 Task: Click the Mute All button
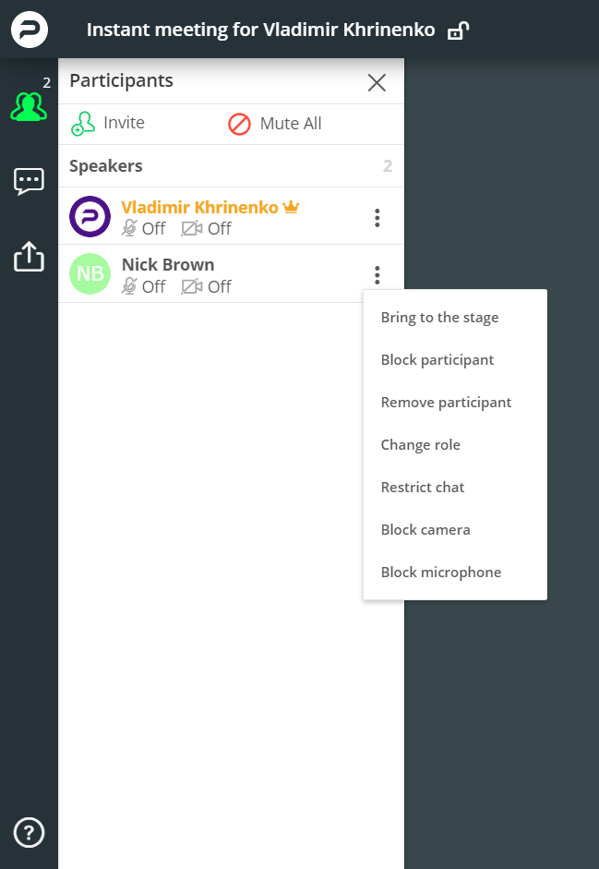275,124
